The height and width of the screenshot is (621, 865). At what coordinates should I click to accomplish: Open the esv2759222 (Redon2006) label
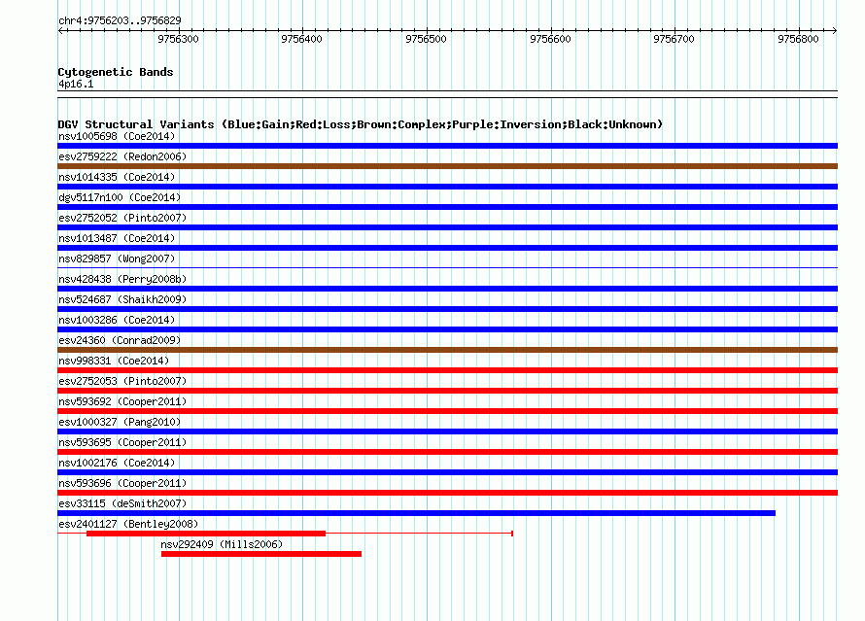pos(122,156)
